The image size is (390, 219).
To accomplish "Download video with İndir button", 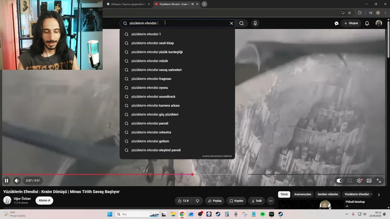I will 257,201.
